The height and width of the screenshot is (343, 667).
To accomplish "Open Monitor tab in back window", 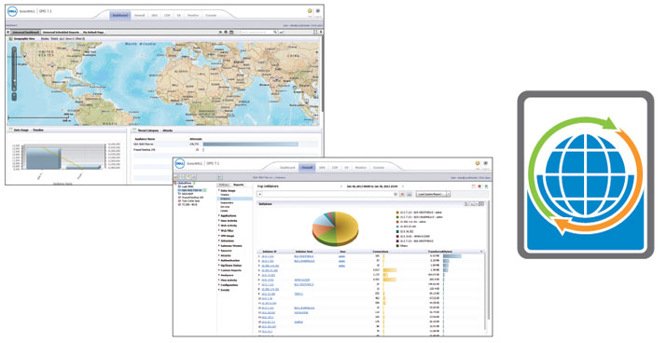I will pos(193,15).
